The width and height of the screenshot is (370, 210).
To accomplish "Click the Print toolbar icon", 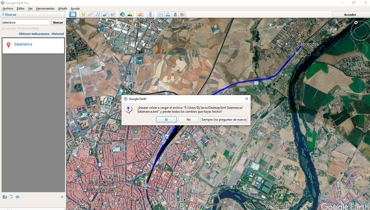I will point(168,14).
